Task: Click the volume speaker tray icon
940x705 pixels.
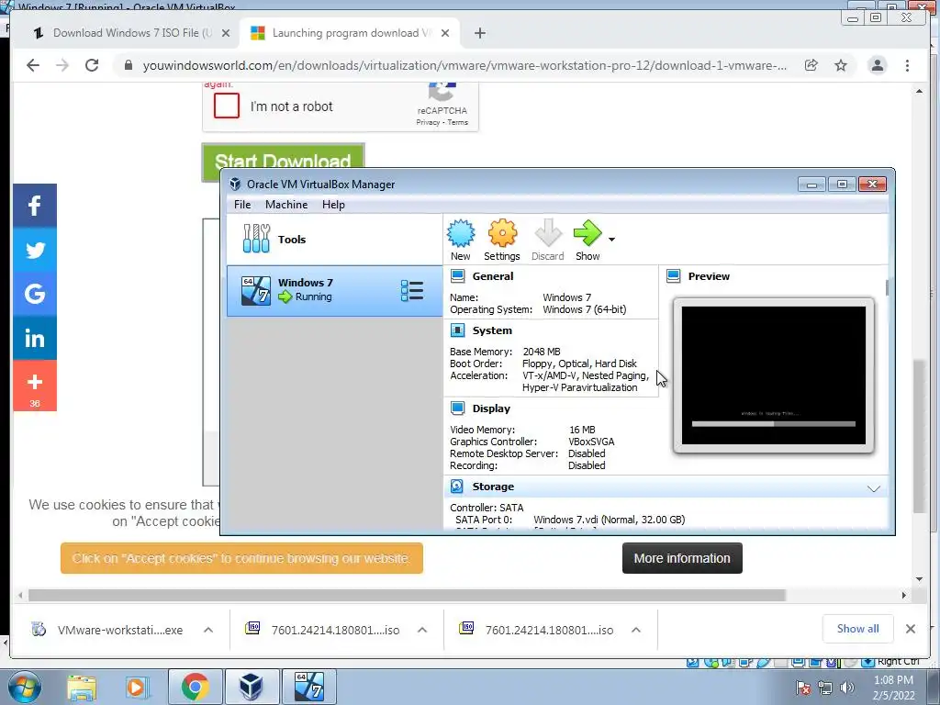Action: click(x=847, y=688)
